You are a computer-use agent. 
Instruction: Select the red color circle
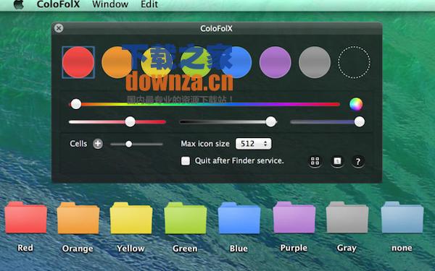[78, 62]
